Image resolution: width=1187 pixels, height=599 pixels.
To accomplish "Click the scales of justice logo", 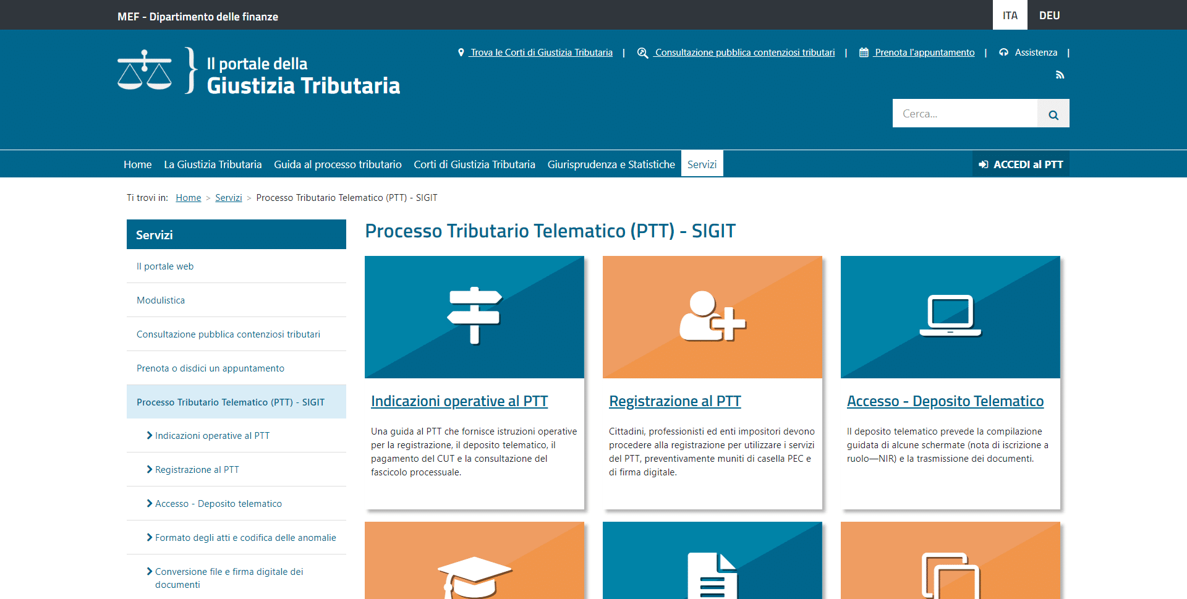I will [x=145, y=70].
